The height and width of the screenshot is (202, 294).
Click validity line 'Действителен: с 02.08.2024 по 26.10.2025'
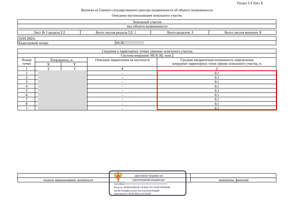133,194
